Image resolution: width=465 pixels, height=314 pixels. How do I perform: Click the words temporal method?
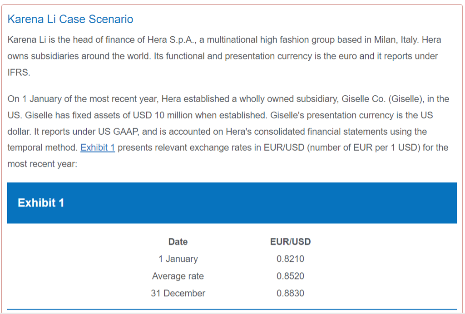[42, 148]
